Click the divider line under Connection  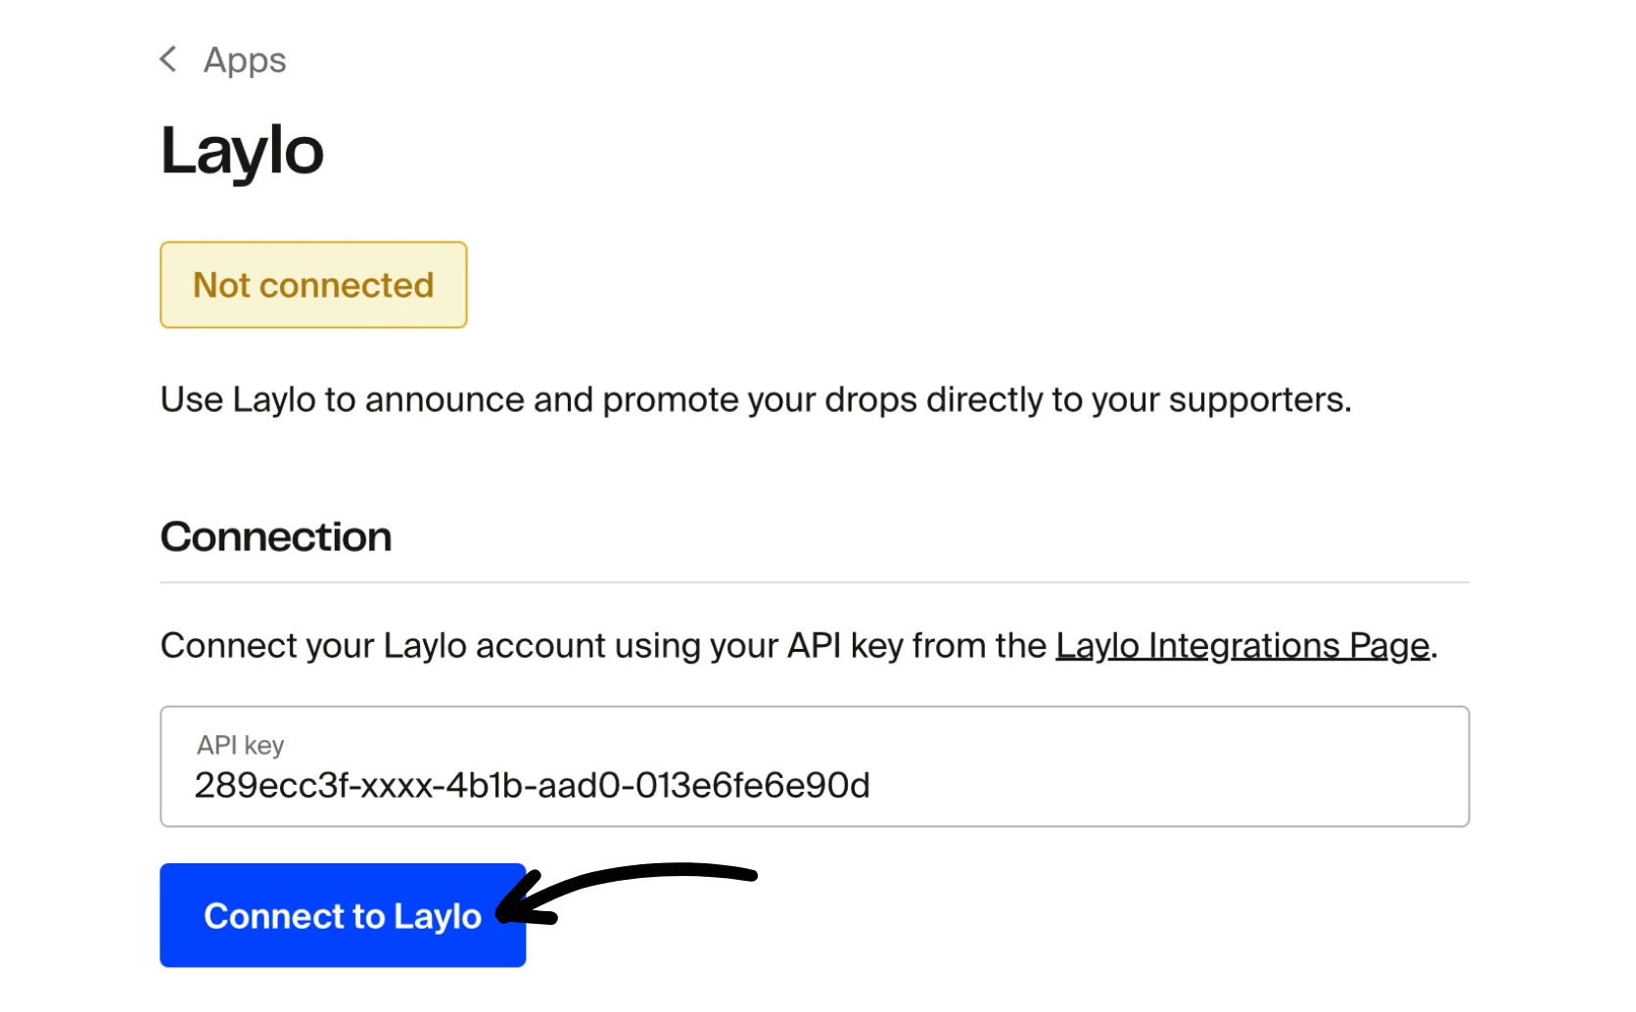pyautogui.click(x=815, y=580)
